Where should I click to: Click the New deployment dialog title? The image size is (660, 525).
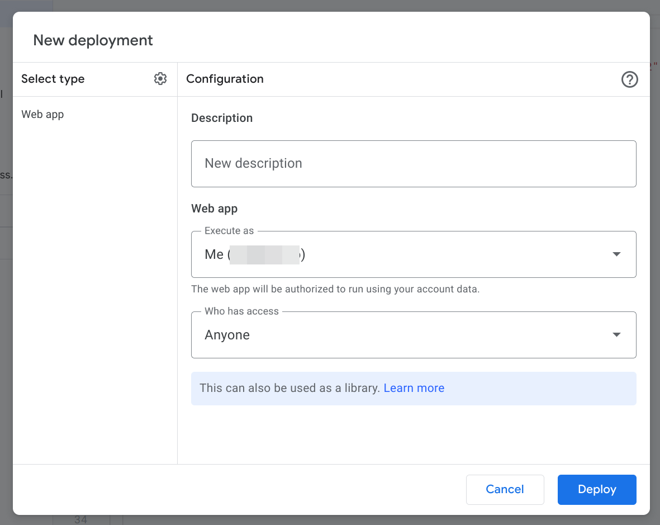pos(93,40)
